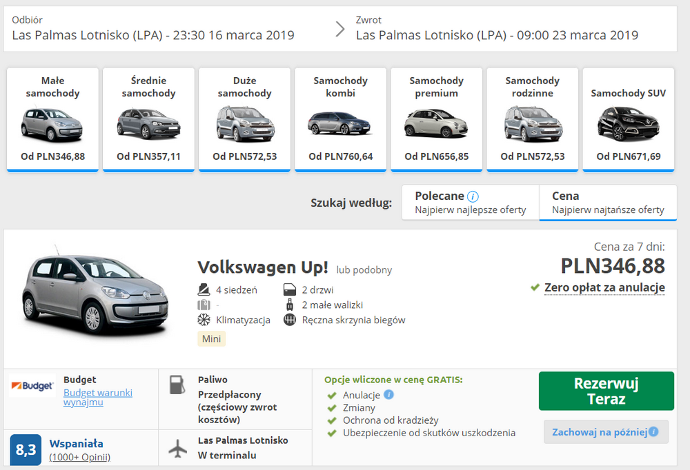
Task: Click Ubezpieczenie od skutków uszkodzenia text
Action: click(x=429, y=433)
